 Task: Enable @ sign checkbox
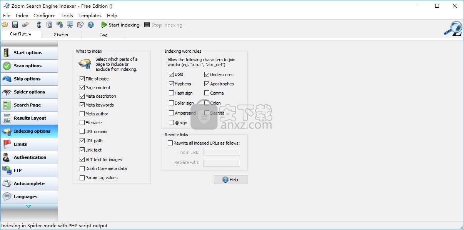pos(171,122)
